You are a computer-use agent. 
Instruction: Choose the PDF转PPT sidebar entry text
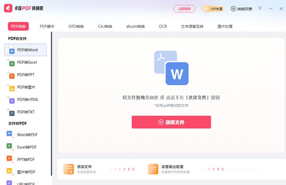tap(26, 75)
